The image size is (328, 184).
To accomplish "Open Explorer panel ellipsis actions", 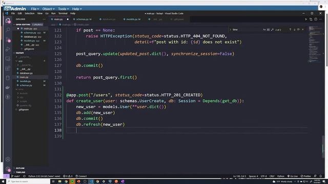I will (x=44, y=19).
